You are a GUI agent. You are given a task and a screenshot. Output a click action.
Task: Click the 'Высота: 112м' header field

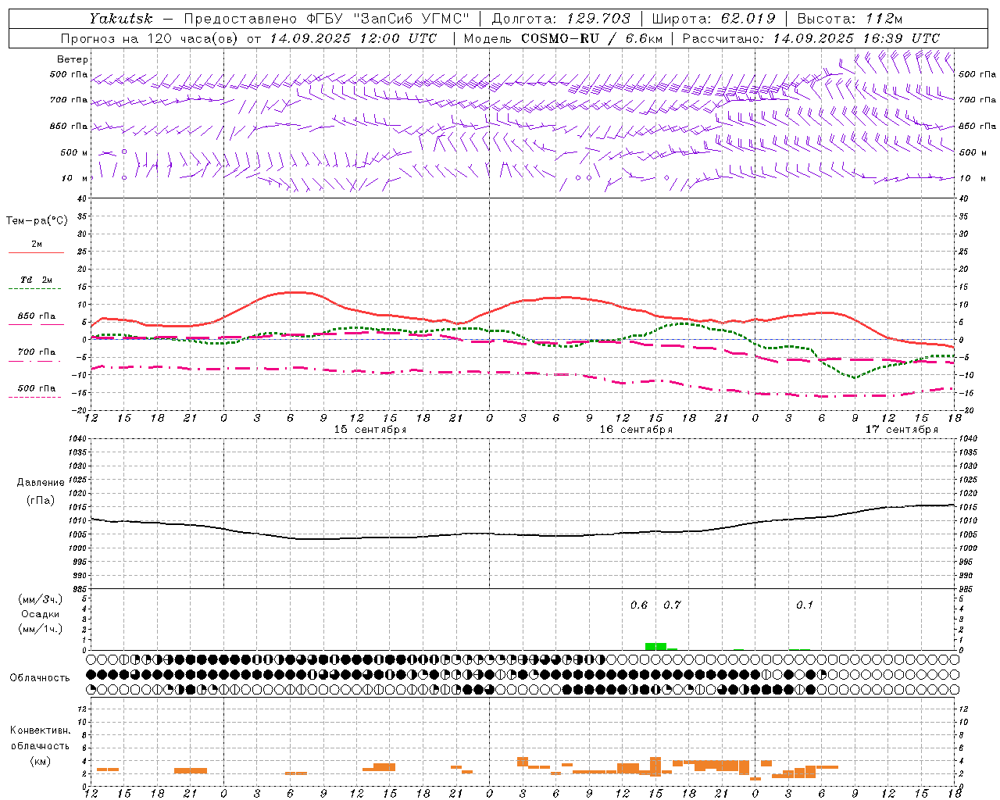[x=850, y=19]
